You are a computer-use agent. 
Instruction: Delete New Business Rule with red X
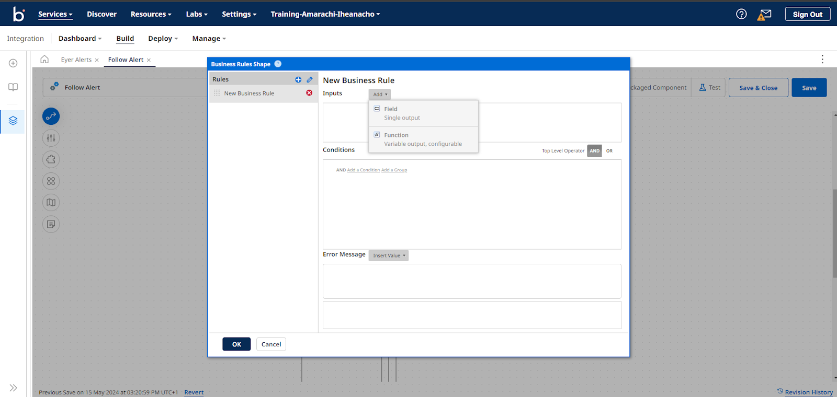[309, 93]
